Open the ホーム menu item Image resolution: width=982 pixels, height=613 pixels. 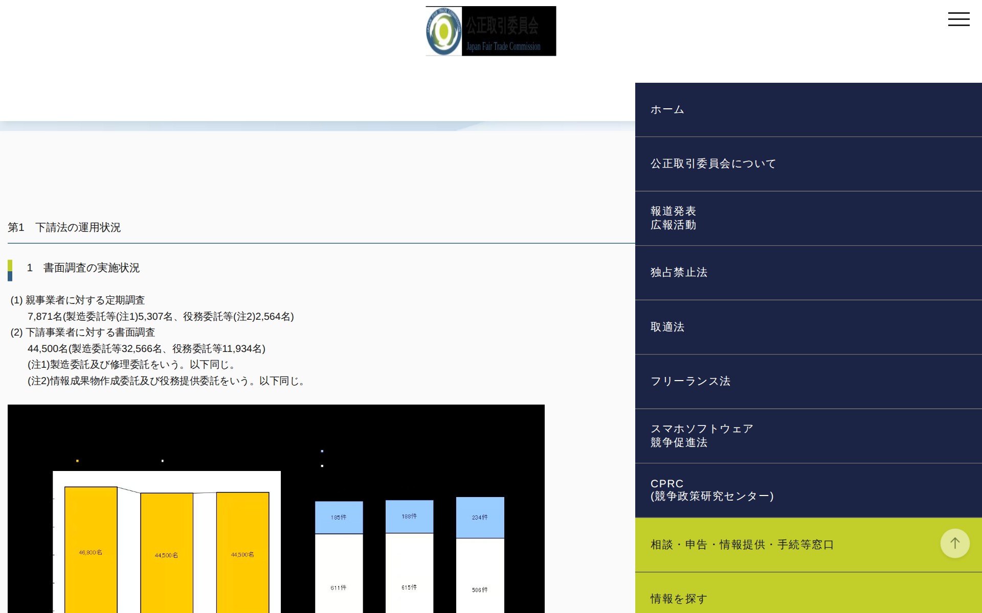pos(667,109)
